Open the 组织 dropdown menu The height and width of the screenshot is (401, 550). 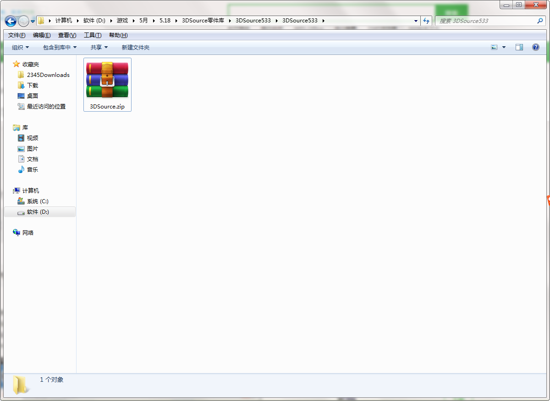click(20, 47)
